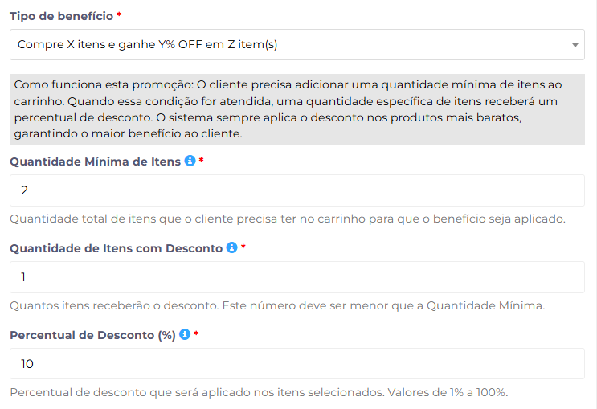The height and width of the screenshot is (409, 597).
Task: Click the required asterisk next to Quantidade Mínima de Itens
Action: tap(202, 161)
